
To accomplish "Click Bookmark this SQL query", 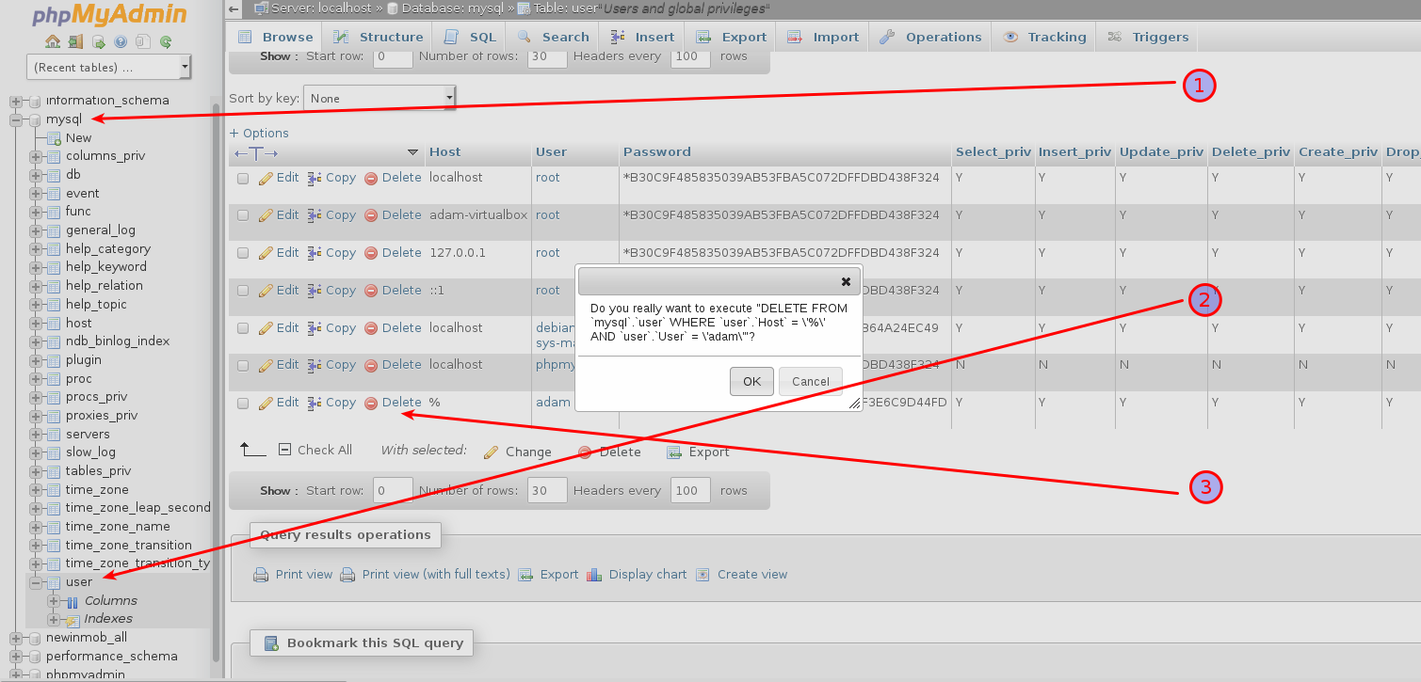I will click(x=362, y=643).
